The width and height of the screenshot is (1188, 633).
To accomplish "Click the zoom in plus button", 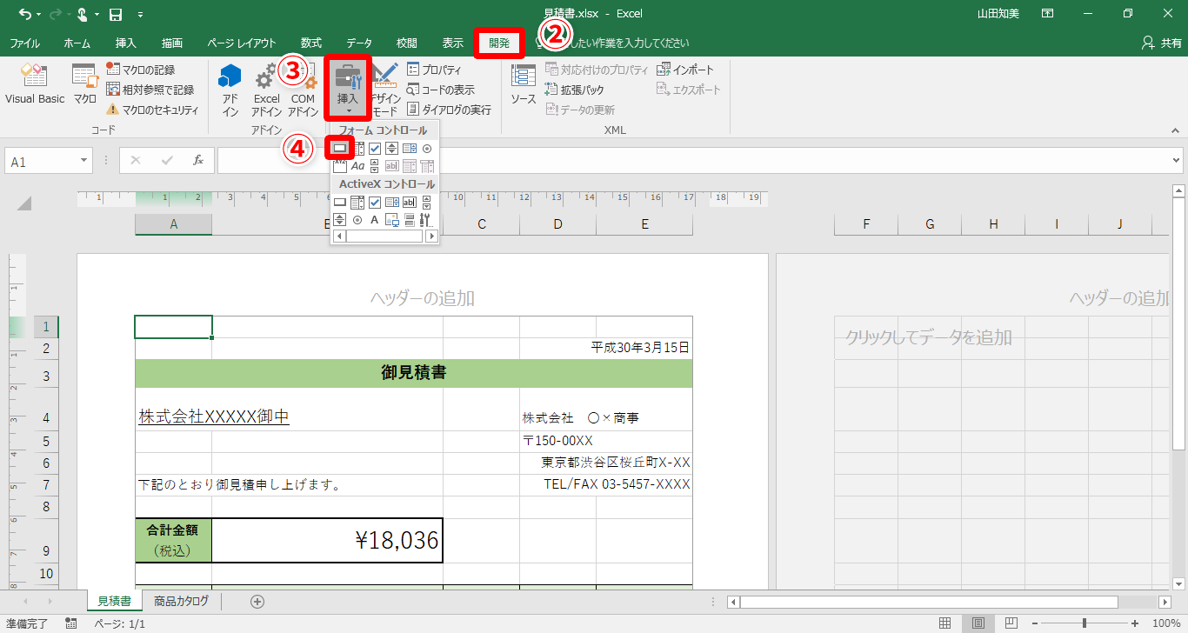I will tap(1134, 623).
